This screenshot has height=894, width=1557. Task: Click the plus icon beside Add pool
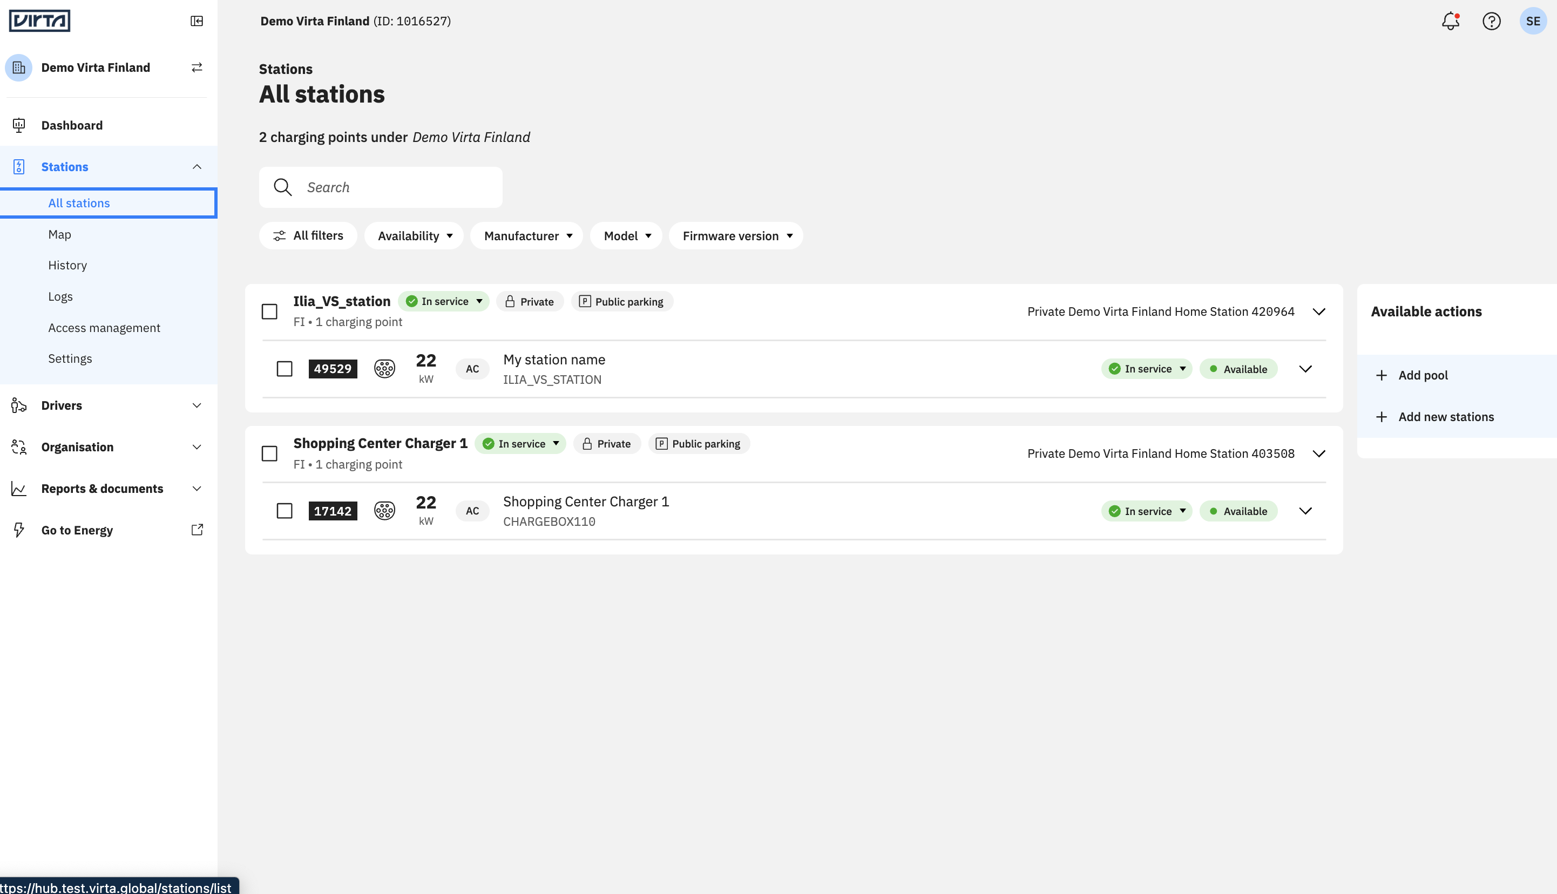pos(1382,375)
